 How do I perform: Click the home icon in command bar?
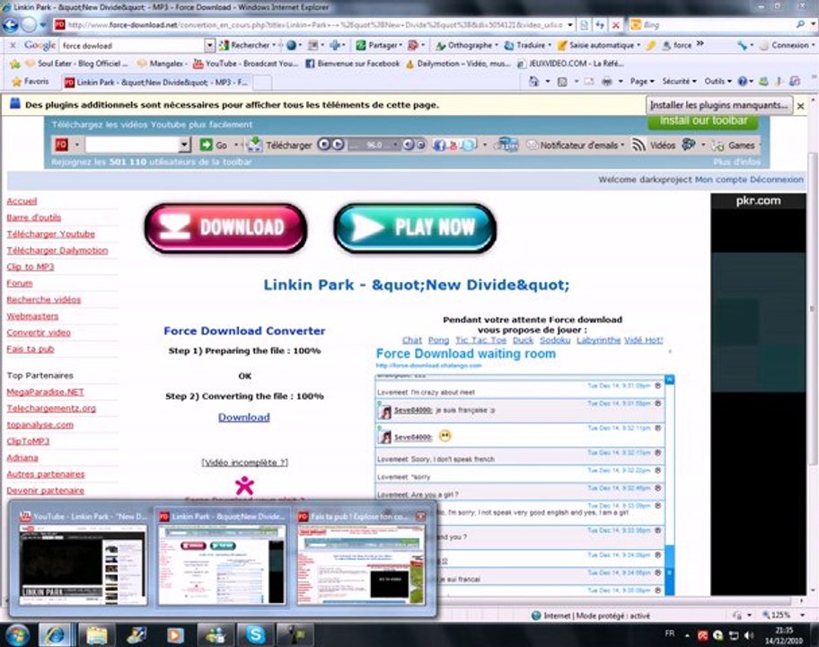click(533, 82)
